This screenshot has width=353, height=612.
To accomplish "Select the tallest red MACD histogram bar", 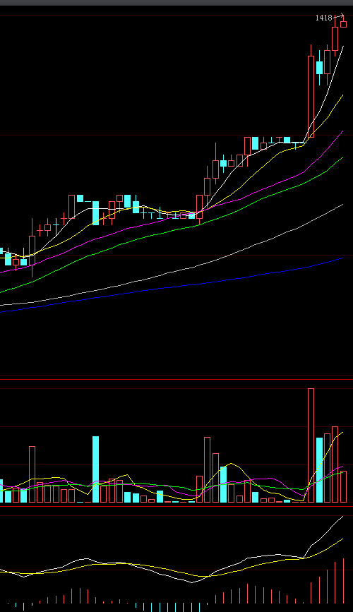I will pos(344,581).
